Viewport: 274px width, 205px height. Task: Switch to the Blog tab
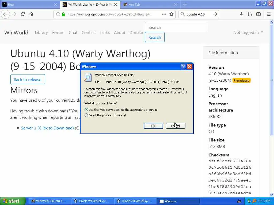(x=30, y=5)
